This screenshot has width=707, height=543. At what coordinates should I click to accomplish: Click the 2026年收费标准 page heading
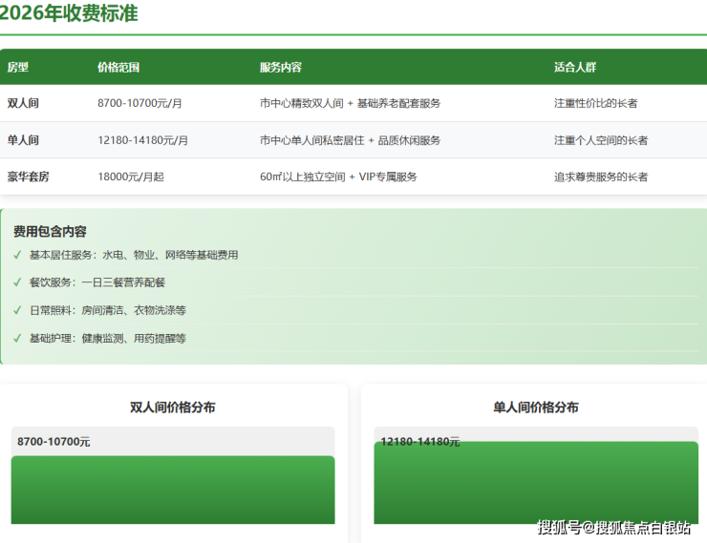pos(68,14)
